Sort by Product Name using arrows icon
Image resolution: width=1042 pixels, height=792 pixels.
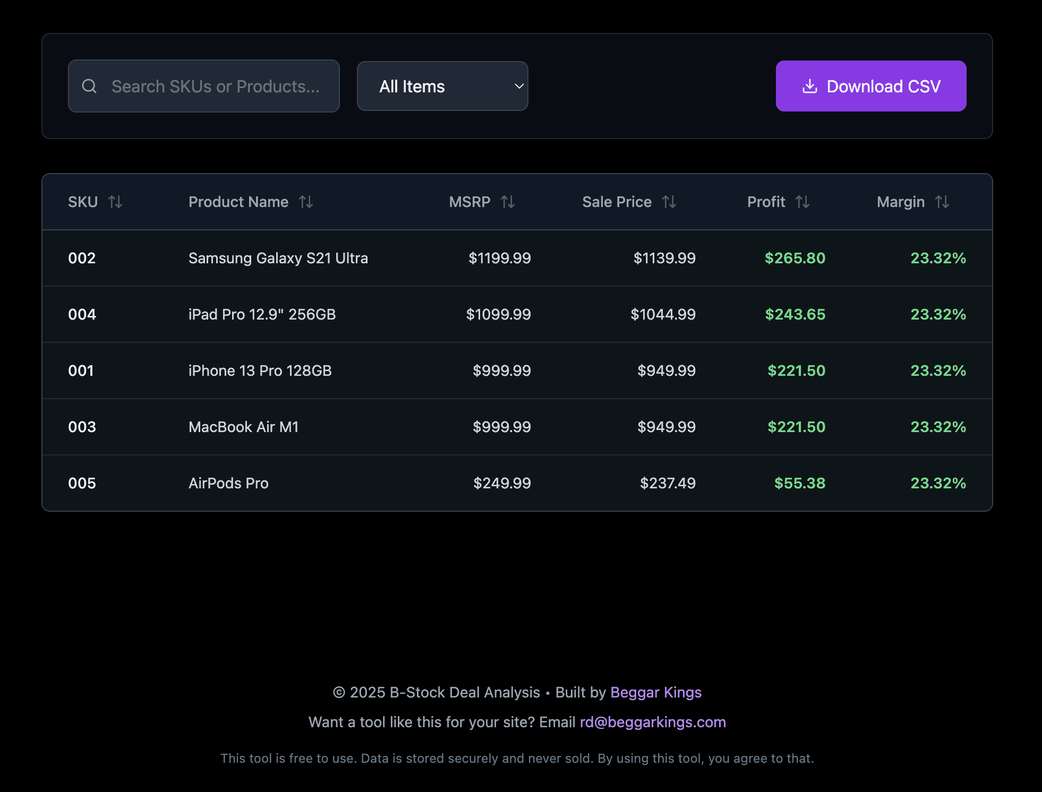click(x=306, y=202)
